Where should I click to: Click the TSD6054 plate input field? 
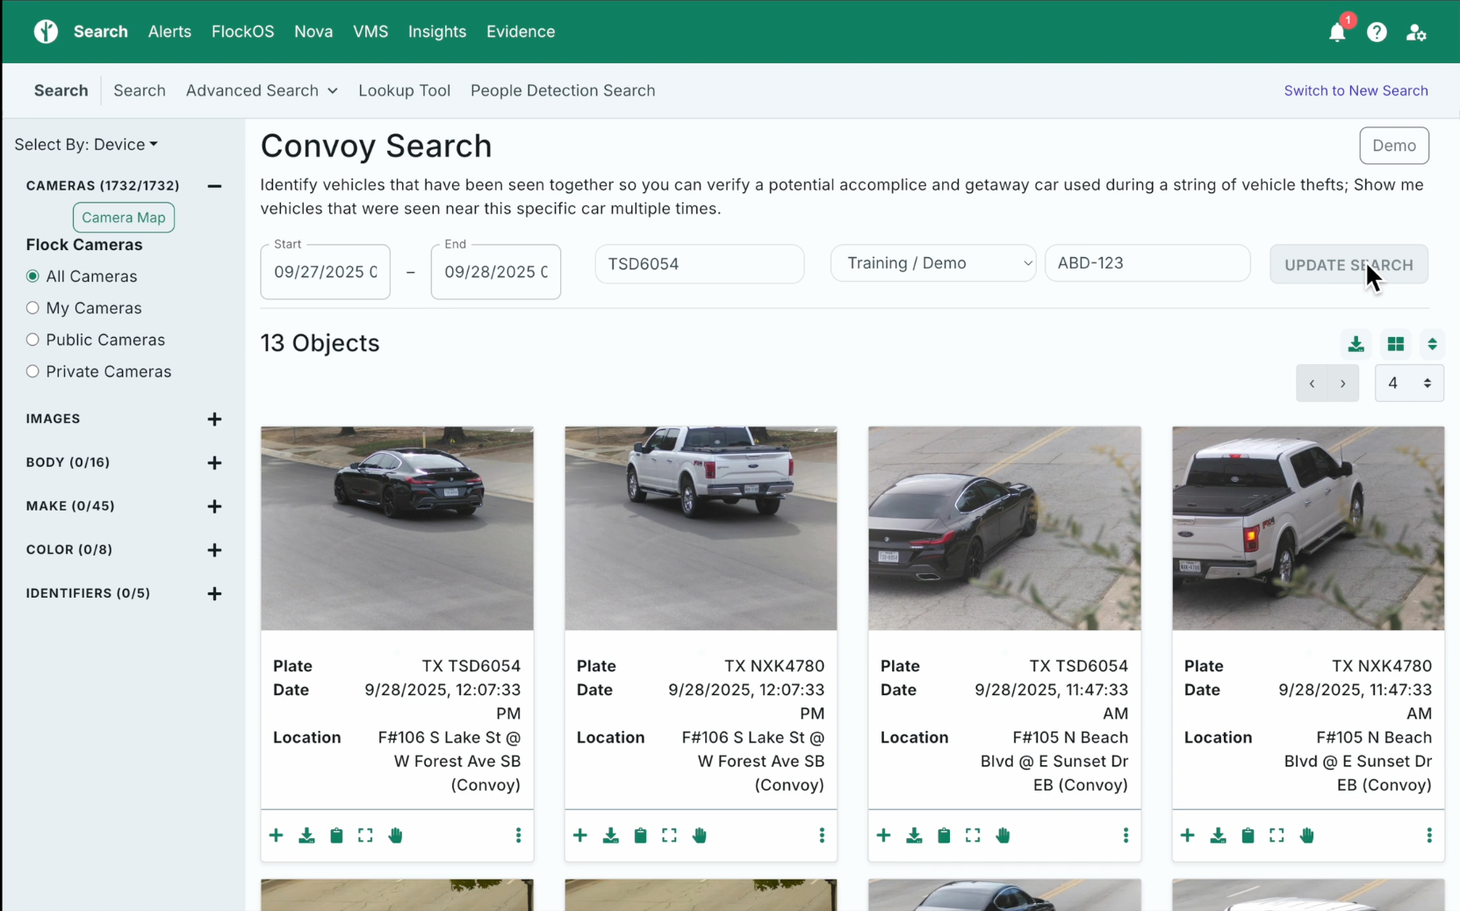click(700, 264)
